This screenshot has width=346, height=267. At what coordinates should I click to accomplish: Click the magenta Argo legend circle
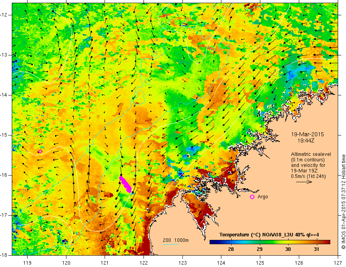tap(252, 197)
